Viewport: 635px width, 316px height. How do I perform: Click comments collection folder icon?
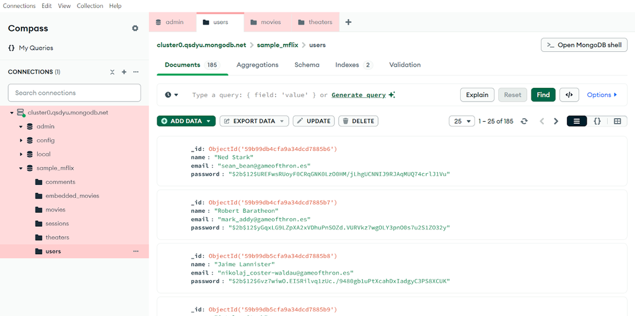[38, 182]
